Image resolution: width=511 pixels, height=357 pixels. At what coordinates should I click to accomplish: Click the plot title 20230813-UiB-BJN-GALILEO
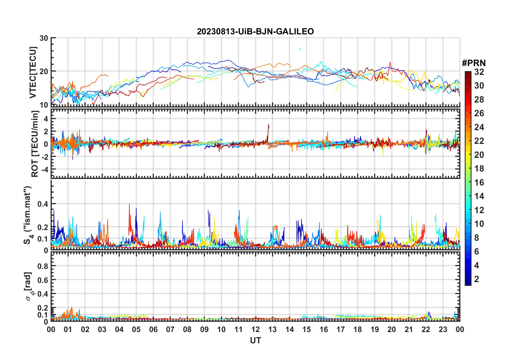pos(255,31)
